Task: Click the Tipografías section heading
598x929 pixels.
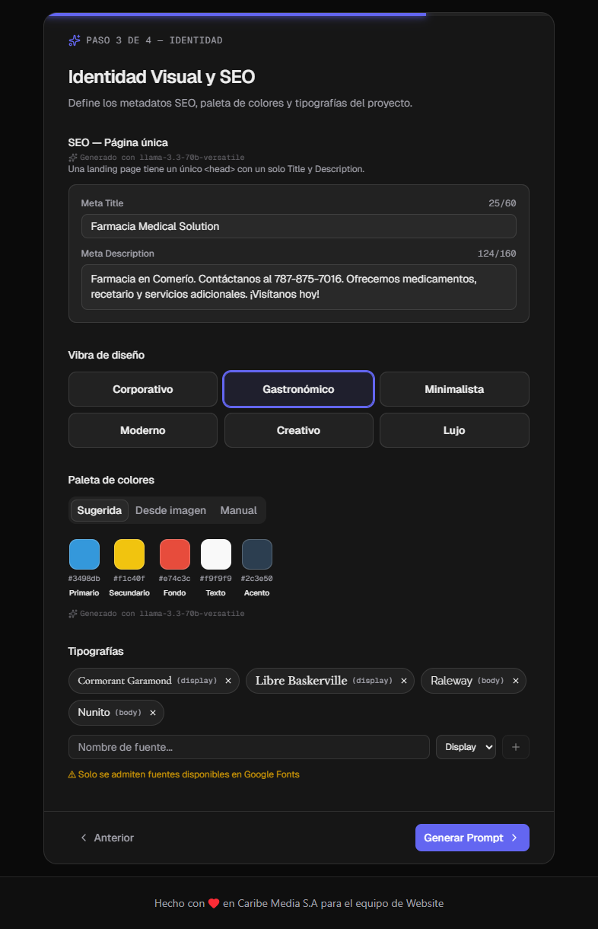Action: click(96, 651)
